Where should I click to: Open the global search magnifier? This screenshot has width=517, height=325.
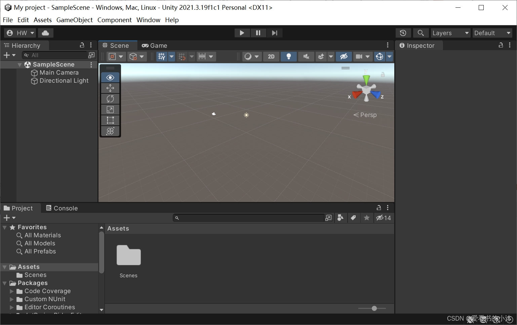point(421,33)
